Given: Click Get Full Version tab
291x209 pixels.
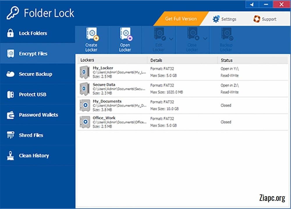Looking at the screenshot, I should (x=181, y=19).
